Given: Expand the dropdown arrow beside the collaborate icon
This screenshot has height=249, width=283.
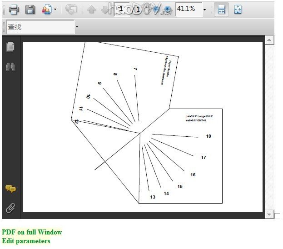Looking at the screenshot, I should (55, 10).
